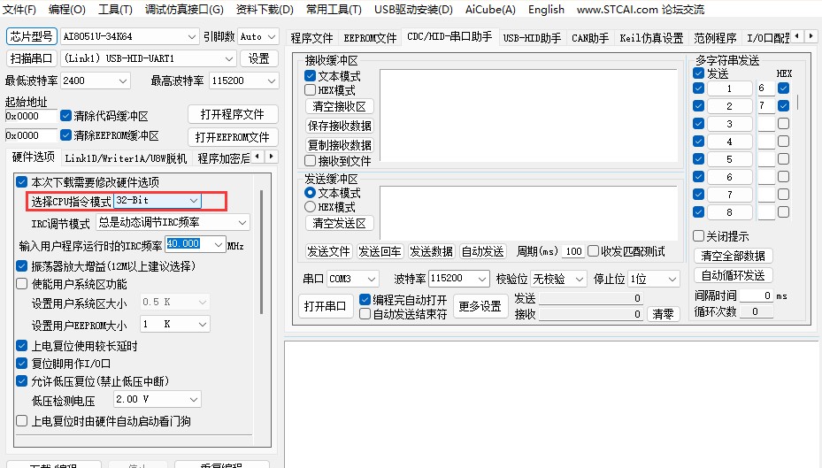Open the 编程(O) menu

point(66,10)
